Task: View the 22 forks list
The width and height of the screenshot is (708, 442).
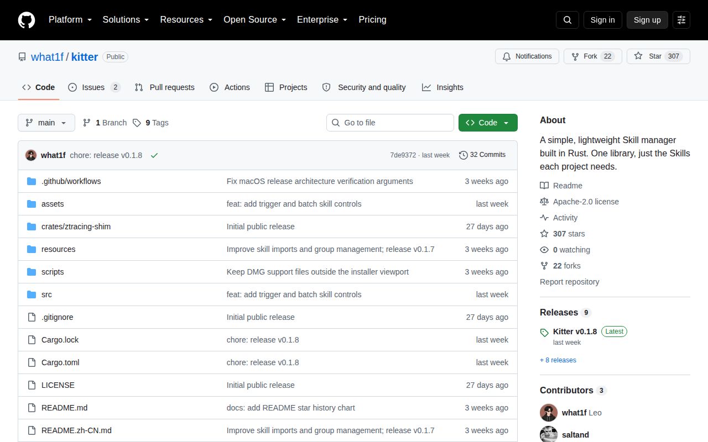Action: point(560,266)
